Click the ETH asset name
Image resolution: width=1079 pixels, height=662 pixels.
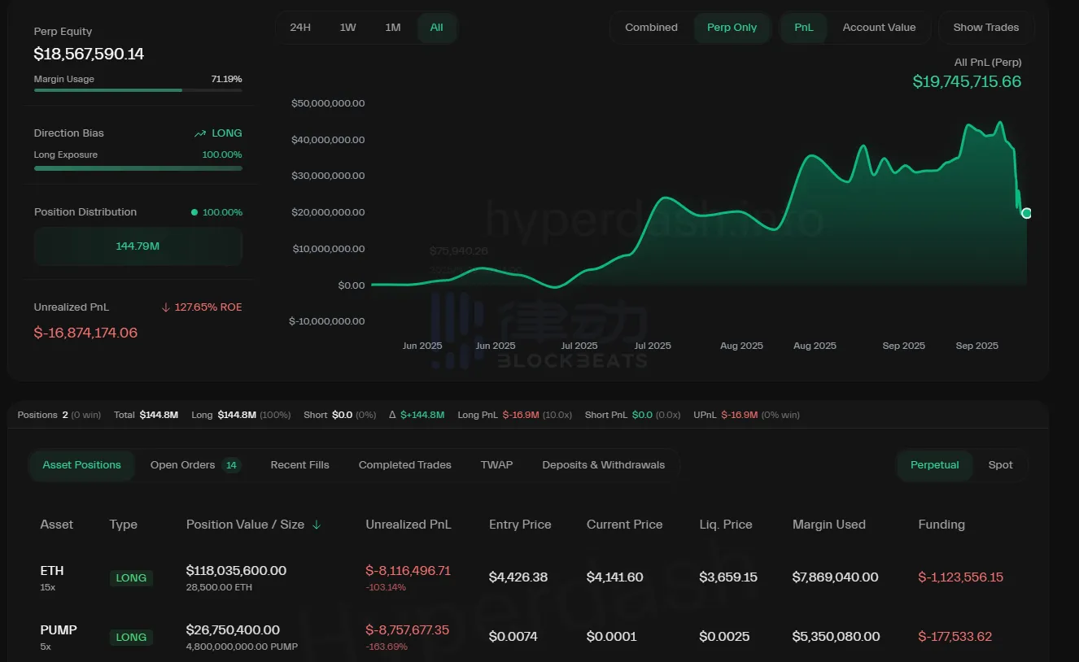(52, 571)
